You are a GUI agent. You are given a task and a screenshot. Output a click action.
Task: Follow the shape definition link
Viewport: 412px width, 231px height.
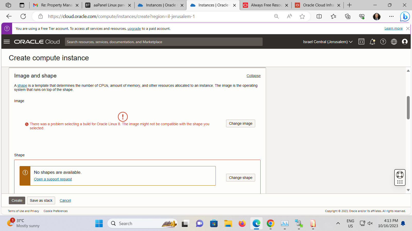tap(22, 85)
